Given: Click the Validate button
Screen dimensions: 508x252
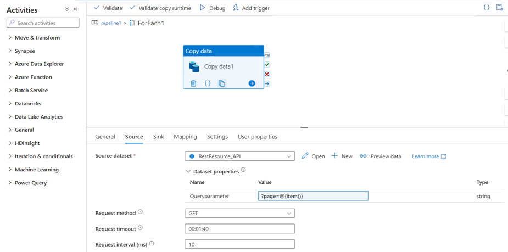Looking at the screenshot, I should click(108, 8).
